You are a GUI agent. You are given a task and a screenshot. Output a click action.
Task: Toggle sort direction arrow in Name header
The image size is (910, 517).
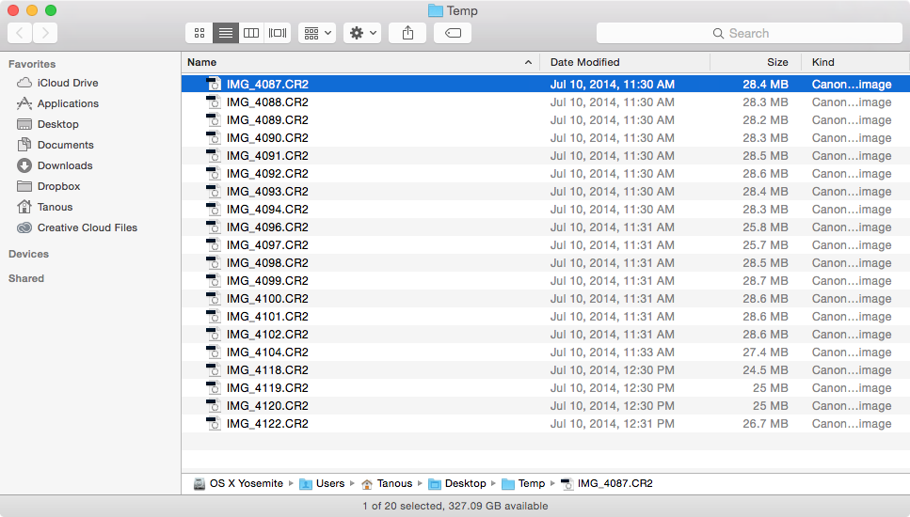(x=528, y=62)
